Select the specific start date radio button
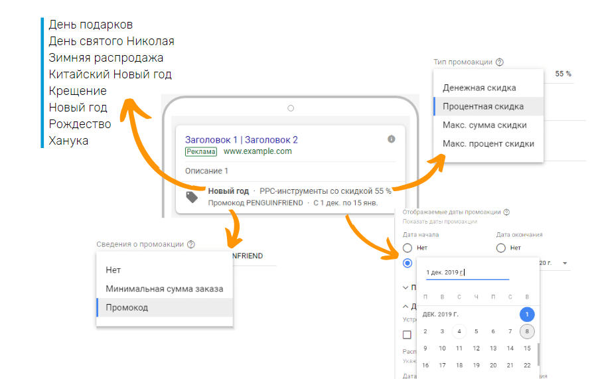Screen dimensions: 592x379 coord(407,264)
